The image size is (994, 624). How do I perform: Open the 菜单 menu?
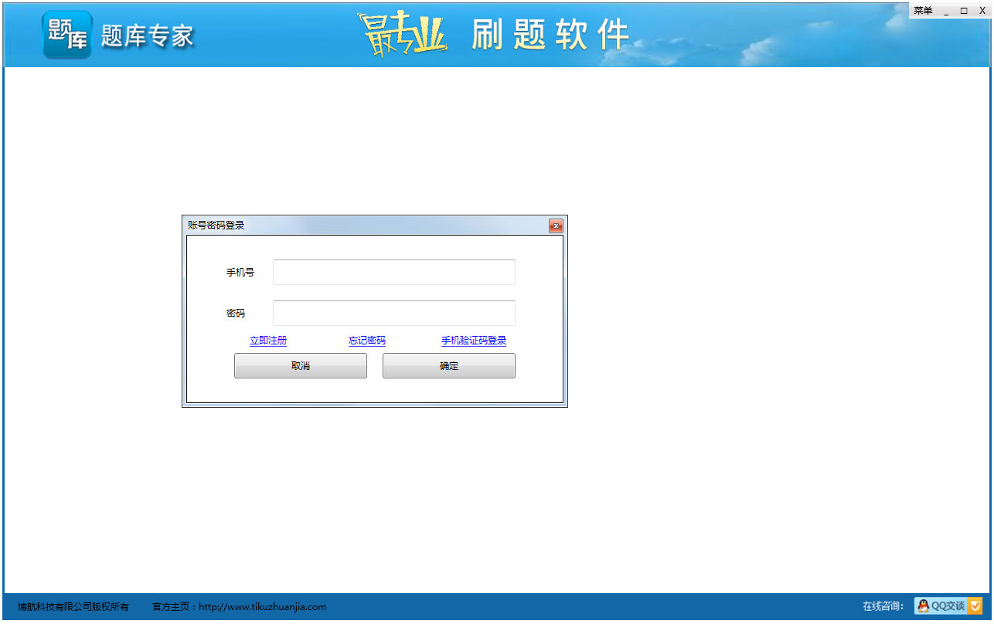923,11
